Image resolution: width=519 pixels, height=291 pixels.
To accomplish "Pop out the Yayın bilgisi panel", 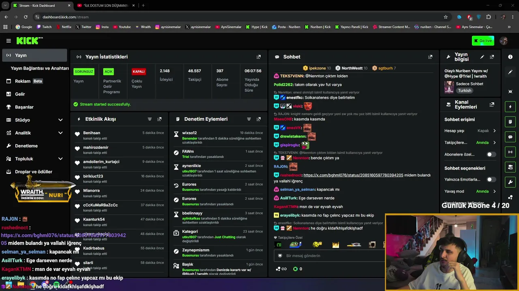I will tap(492, 57).
